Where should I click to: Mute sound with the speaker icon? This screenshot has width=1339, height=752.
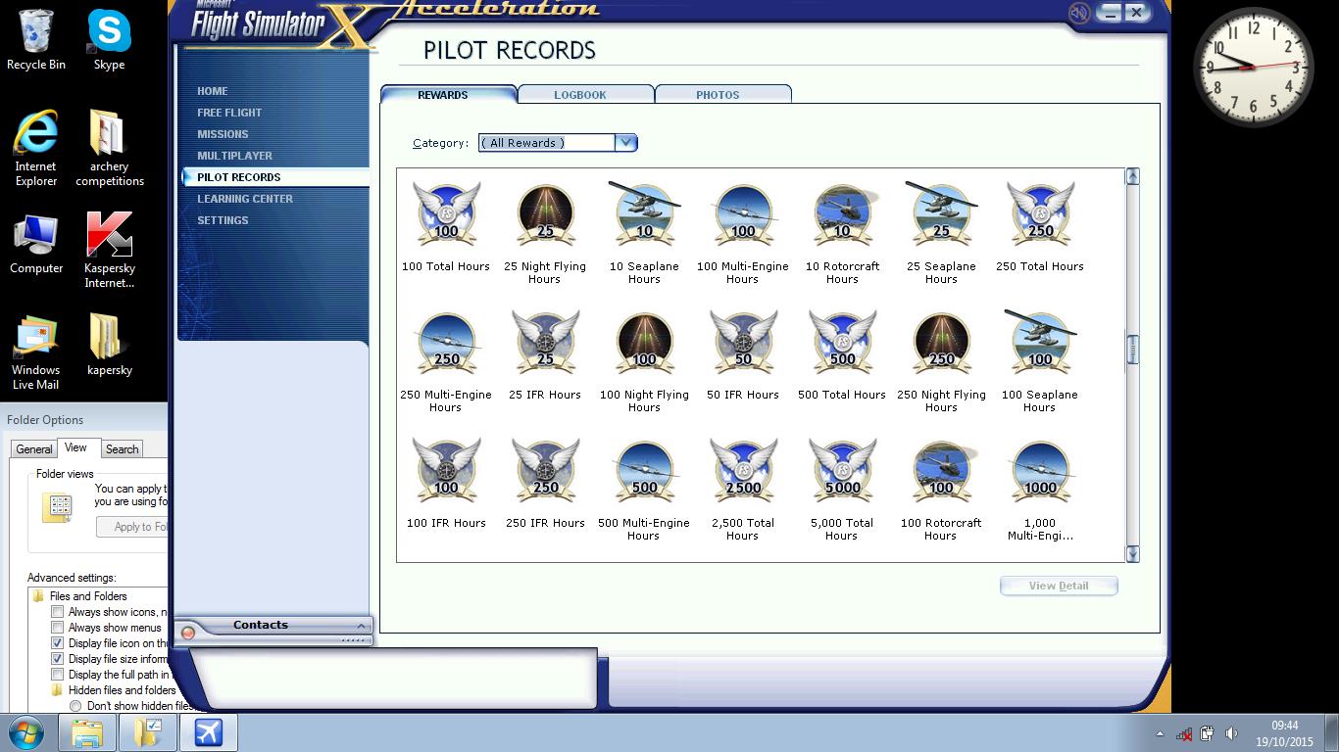point(1079,13)
